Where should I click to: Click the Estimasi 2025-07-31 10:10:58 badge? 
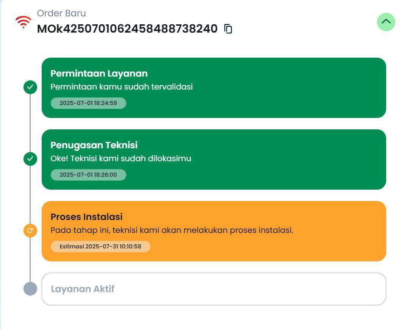(x=100, y=247)
